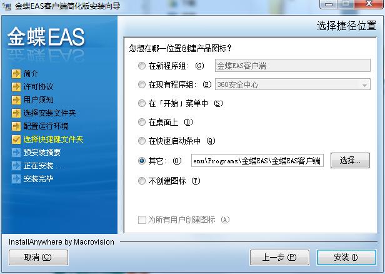Click the blue arrow icon beside 预安装摘要
This screenshot has height=274, width=385.
16,153
